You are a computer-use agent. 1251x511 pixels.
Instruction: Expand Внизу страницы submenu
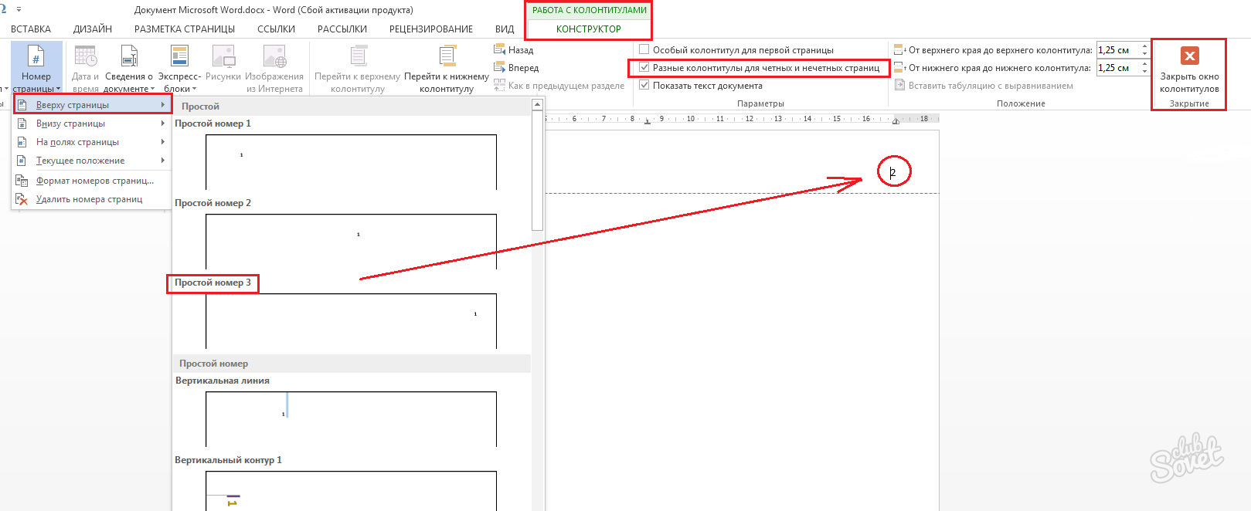[x=91, y=124]
